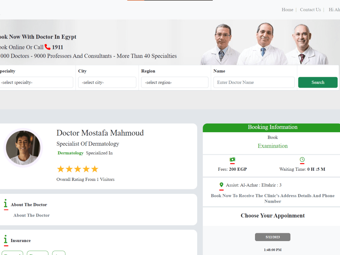Click the Waiting Time: 0 H :5 M text

(x=302, y=169)
